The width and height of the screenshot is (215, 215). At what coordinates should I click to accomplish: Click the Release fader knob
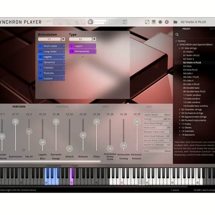pyautogui.click(x=83, y=135)
